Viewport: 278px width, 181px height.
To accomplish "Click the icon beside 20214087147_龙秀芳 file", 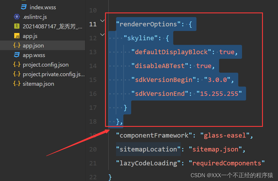I will [17, 26].
